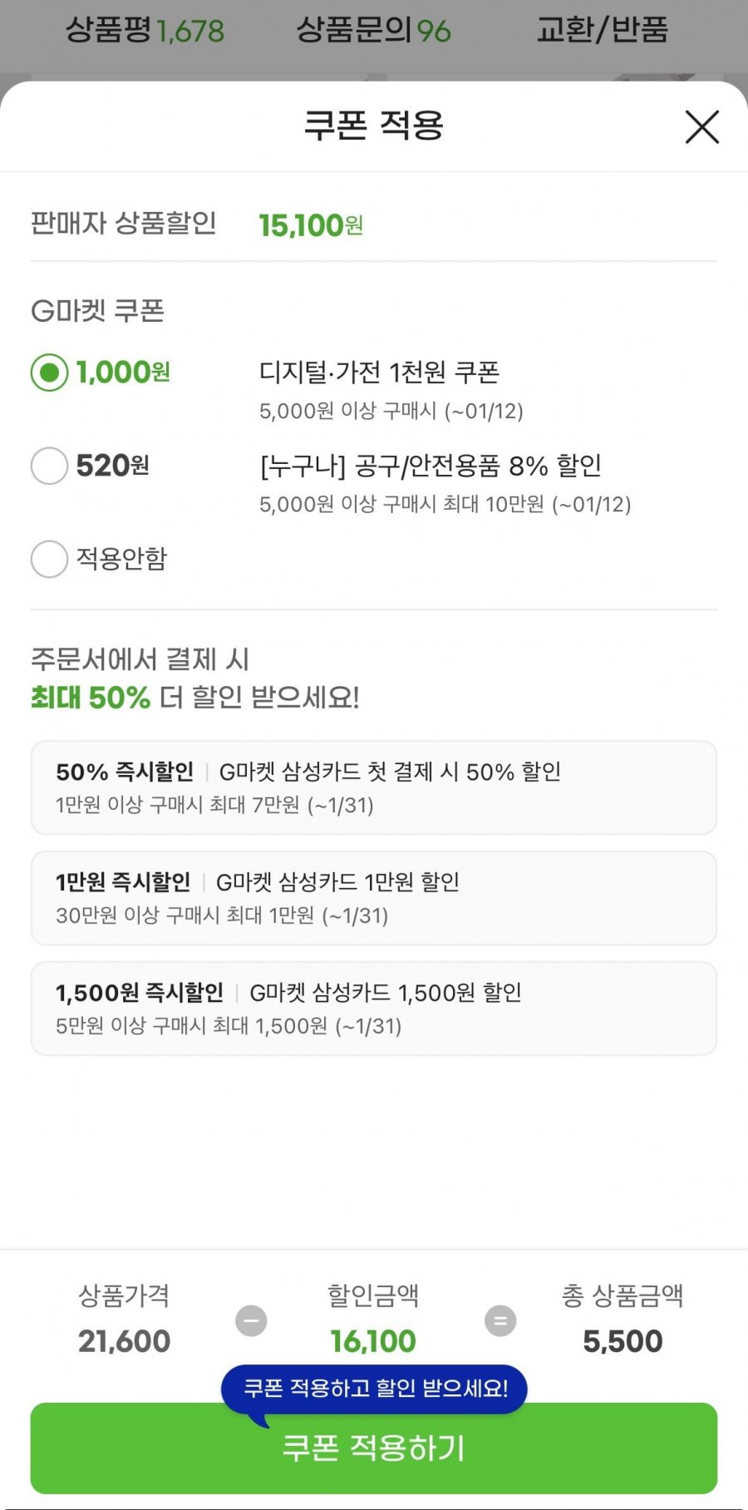Image resolution: width=748 pixels, height=1510 pixels.
Task: Open the 1,500원 즉시할인 삼성카드 offer card
Action: [373, 1009]
